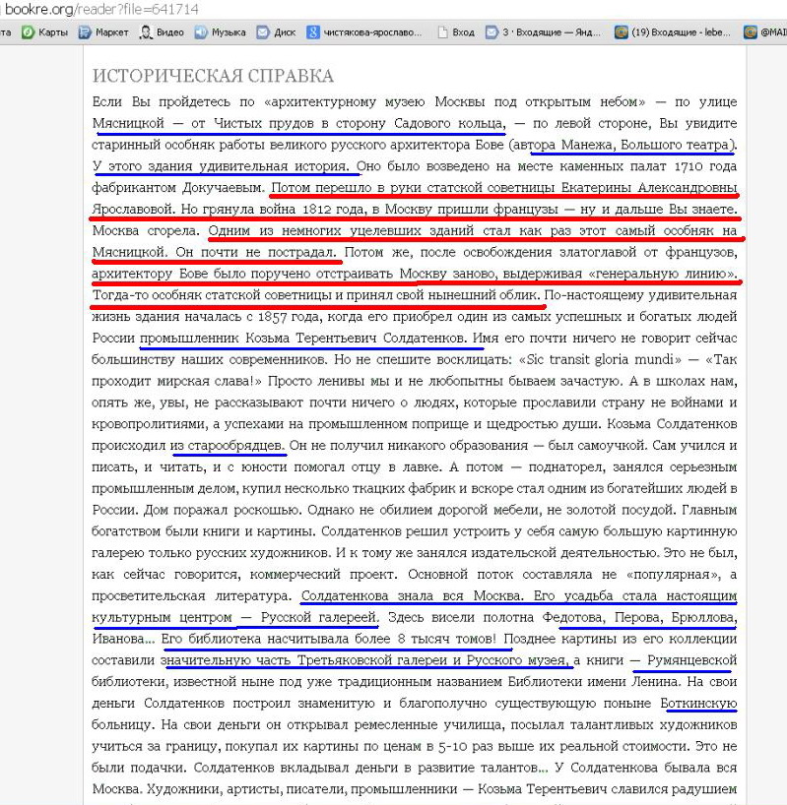This screenshot has width=787, height=805.
Task: Click the phrase Библиотеки имени Ленина
Action: click(x=593, y=682)
